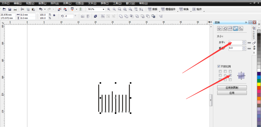Click the Group objects icon
This screenshot has height=127, width=261.
point(103,16)
